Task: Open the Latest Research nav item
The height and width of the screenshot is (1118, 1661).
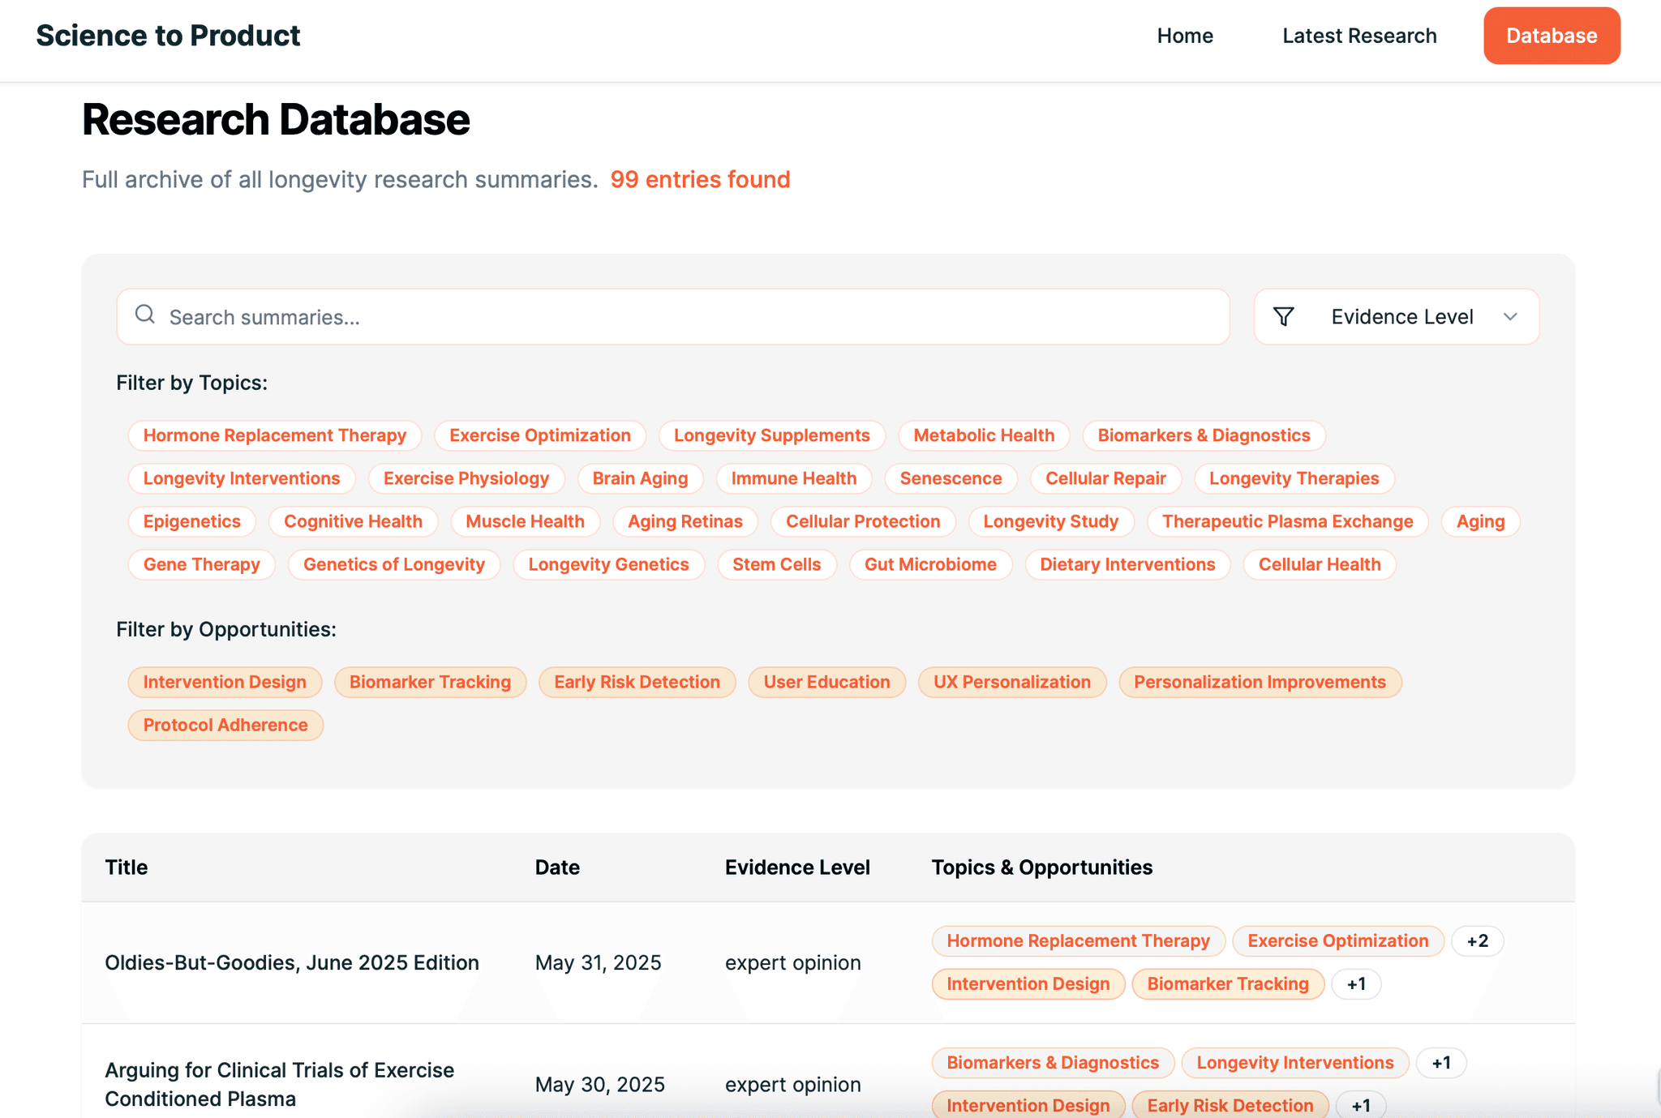Action: pos(1359,36)
